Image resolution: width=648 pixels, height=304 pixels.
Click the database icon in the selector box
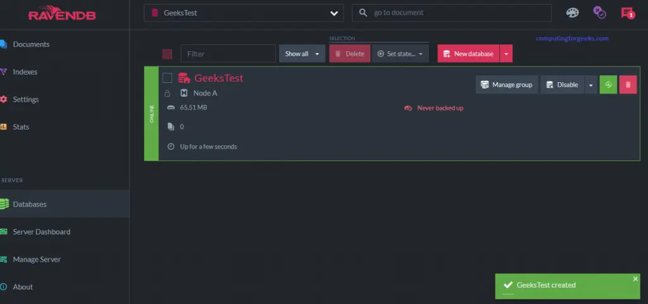click(x=155, y=13)
